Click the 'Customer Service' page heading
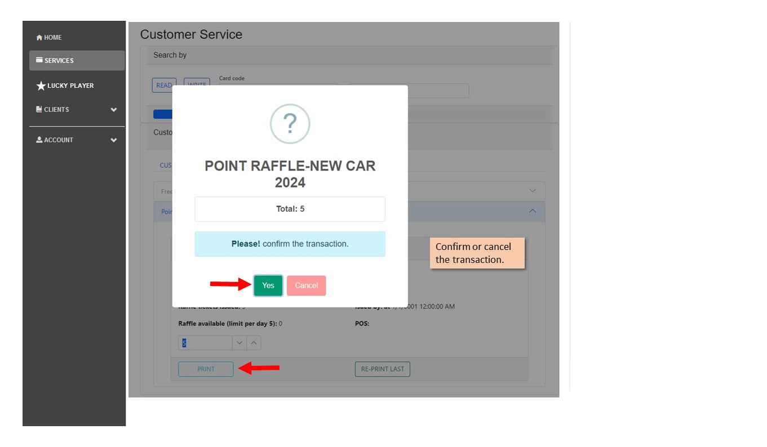The width and height of the screenshot is (767, 447). coord(191,34)
